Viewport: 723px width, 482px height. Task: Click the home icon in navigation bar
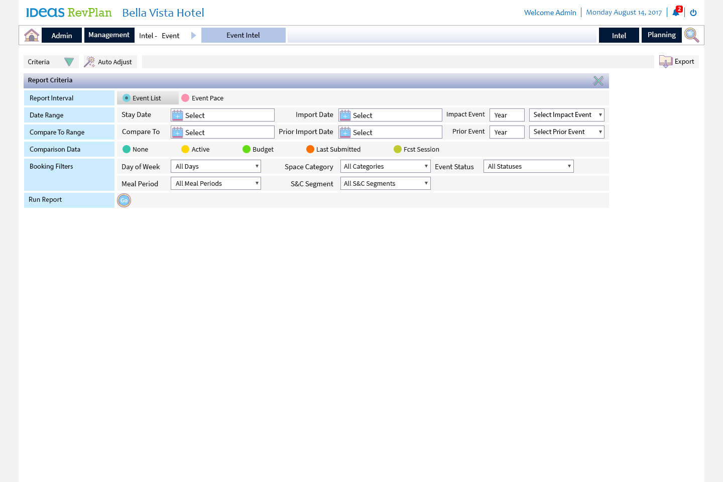pyautogui.click(x=32, y=35)
